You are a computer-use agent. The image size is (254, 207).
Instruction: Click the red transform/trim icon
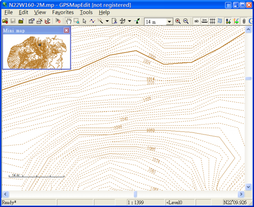click(x=58, y=21)
